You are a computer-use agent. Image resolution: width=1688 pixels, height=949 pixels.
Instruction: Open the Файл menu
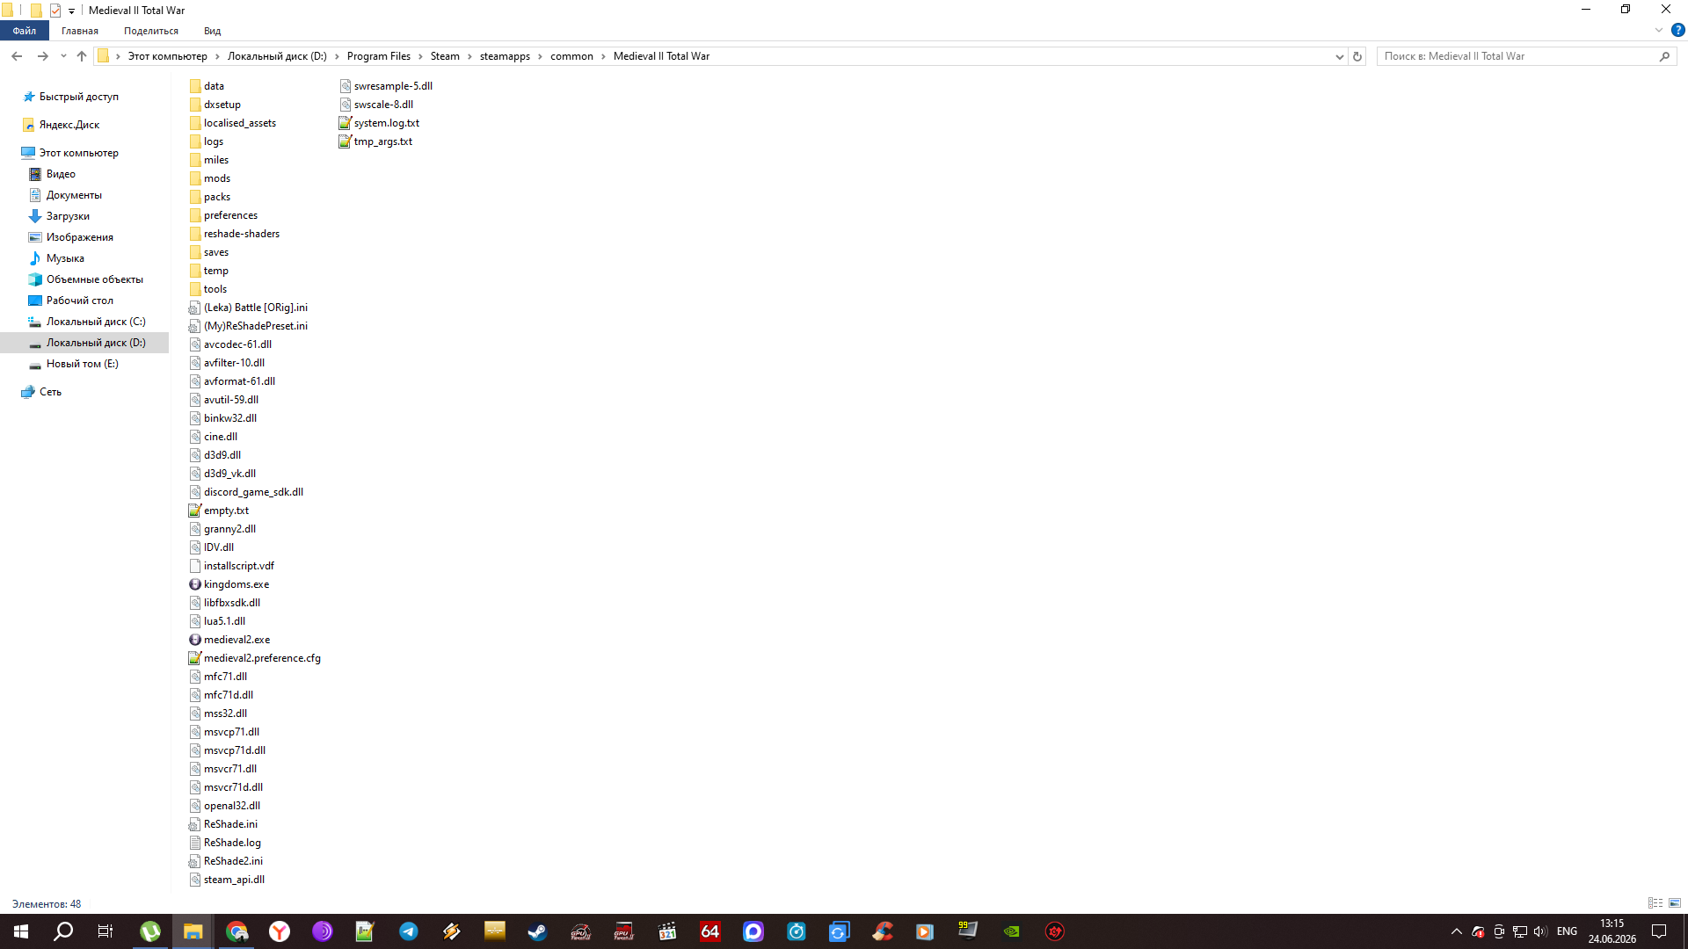click(x=25, y=31)
